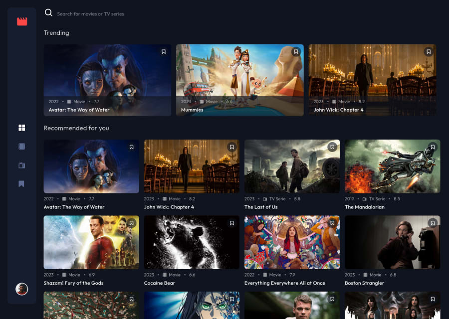Open the Recommended for you section heading

coord(76,128)
